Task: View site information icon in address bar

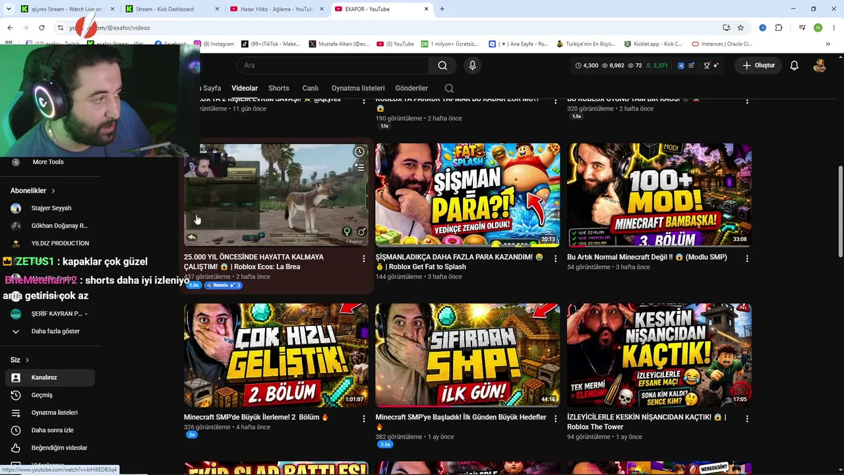Action: pos(61,28)
